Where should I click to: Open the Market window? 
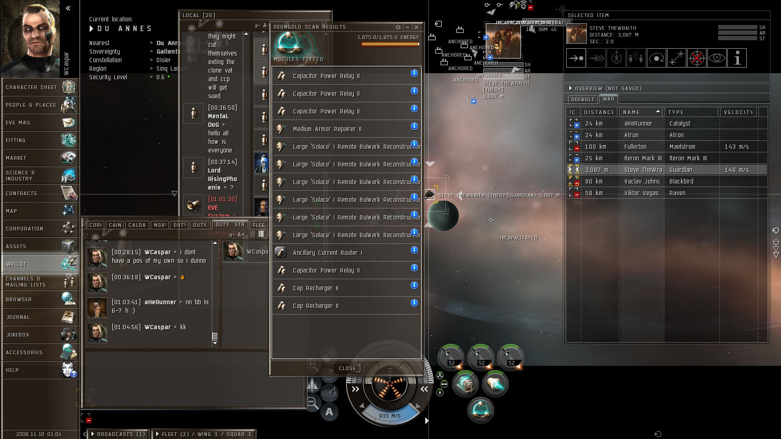tap(40, 158)
